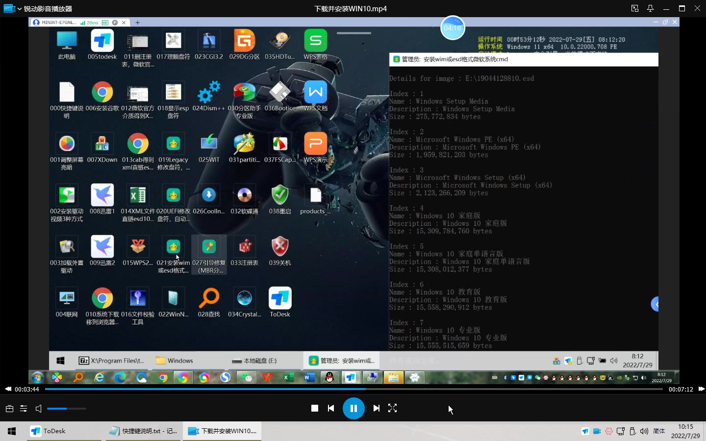Open the playlist panel icon

click(x=9, y=408)
